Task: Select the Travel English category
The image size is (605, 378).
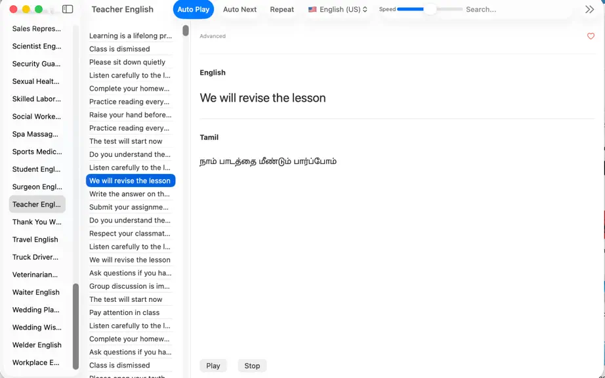Action: (x=37, y=240)
